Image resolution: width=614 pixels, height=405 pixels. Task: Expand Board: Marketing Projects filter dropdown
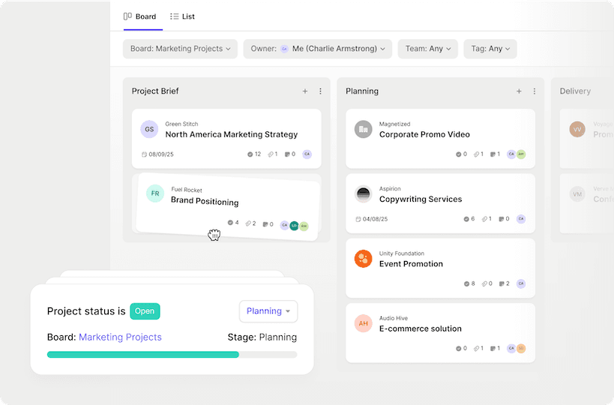pos(180,49)
